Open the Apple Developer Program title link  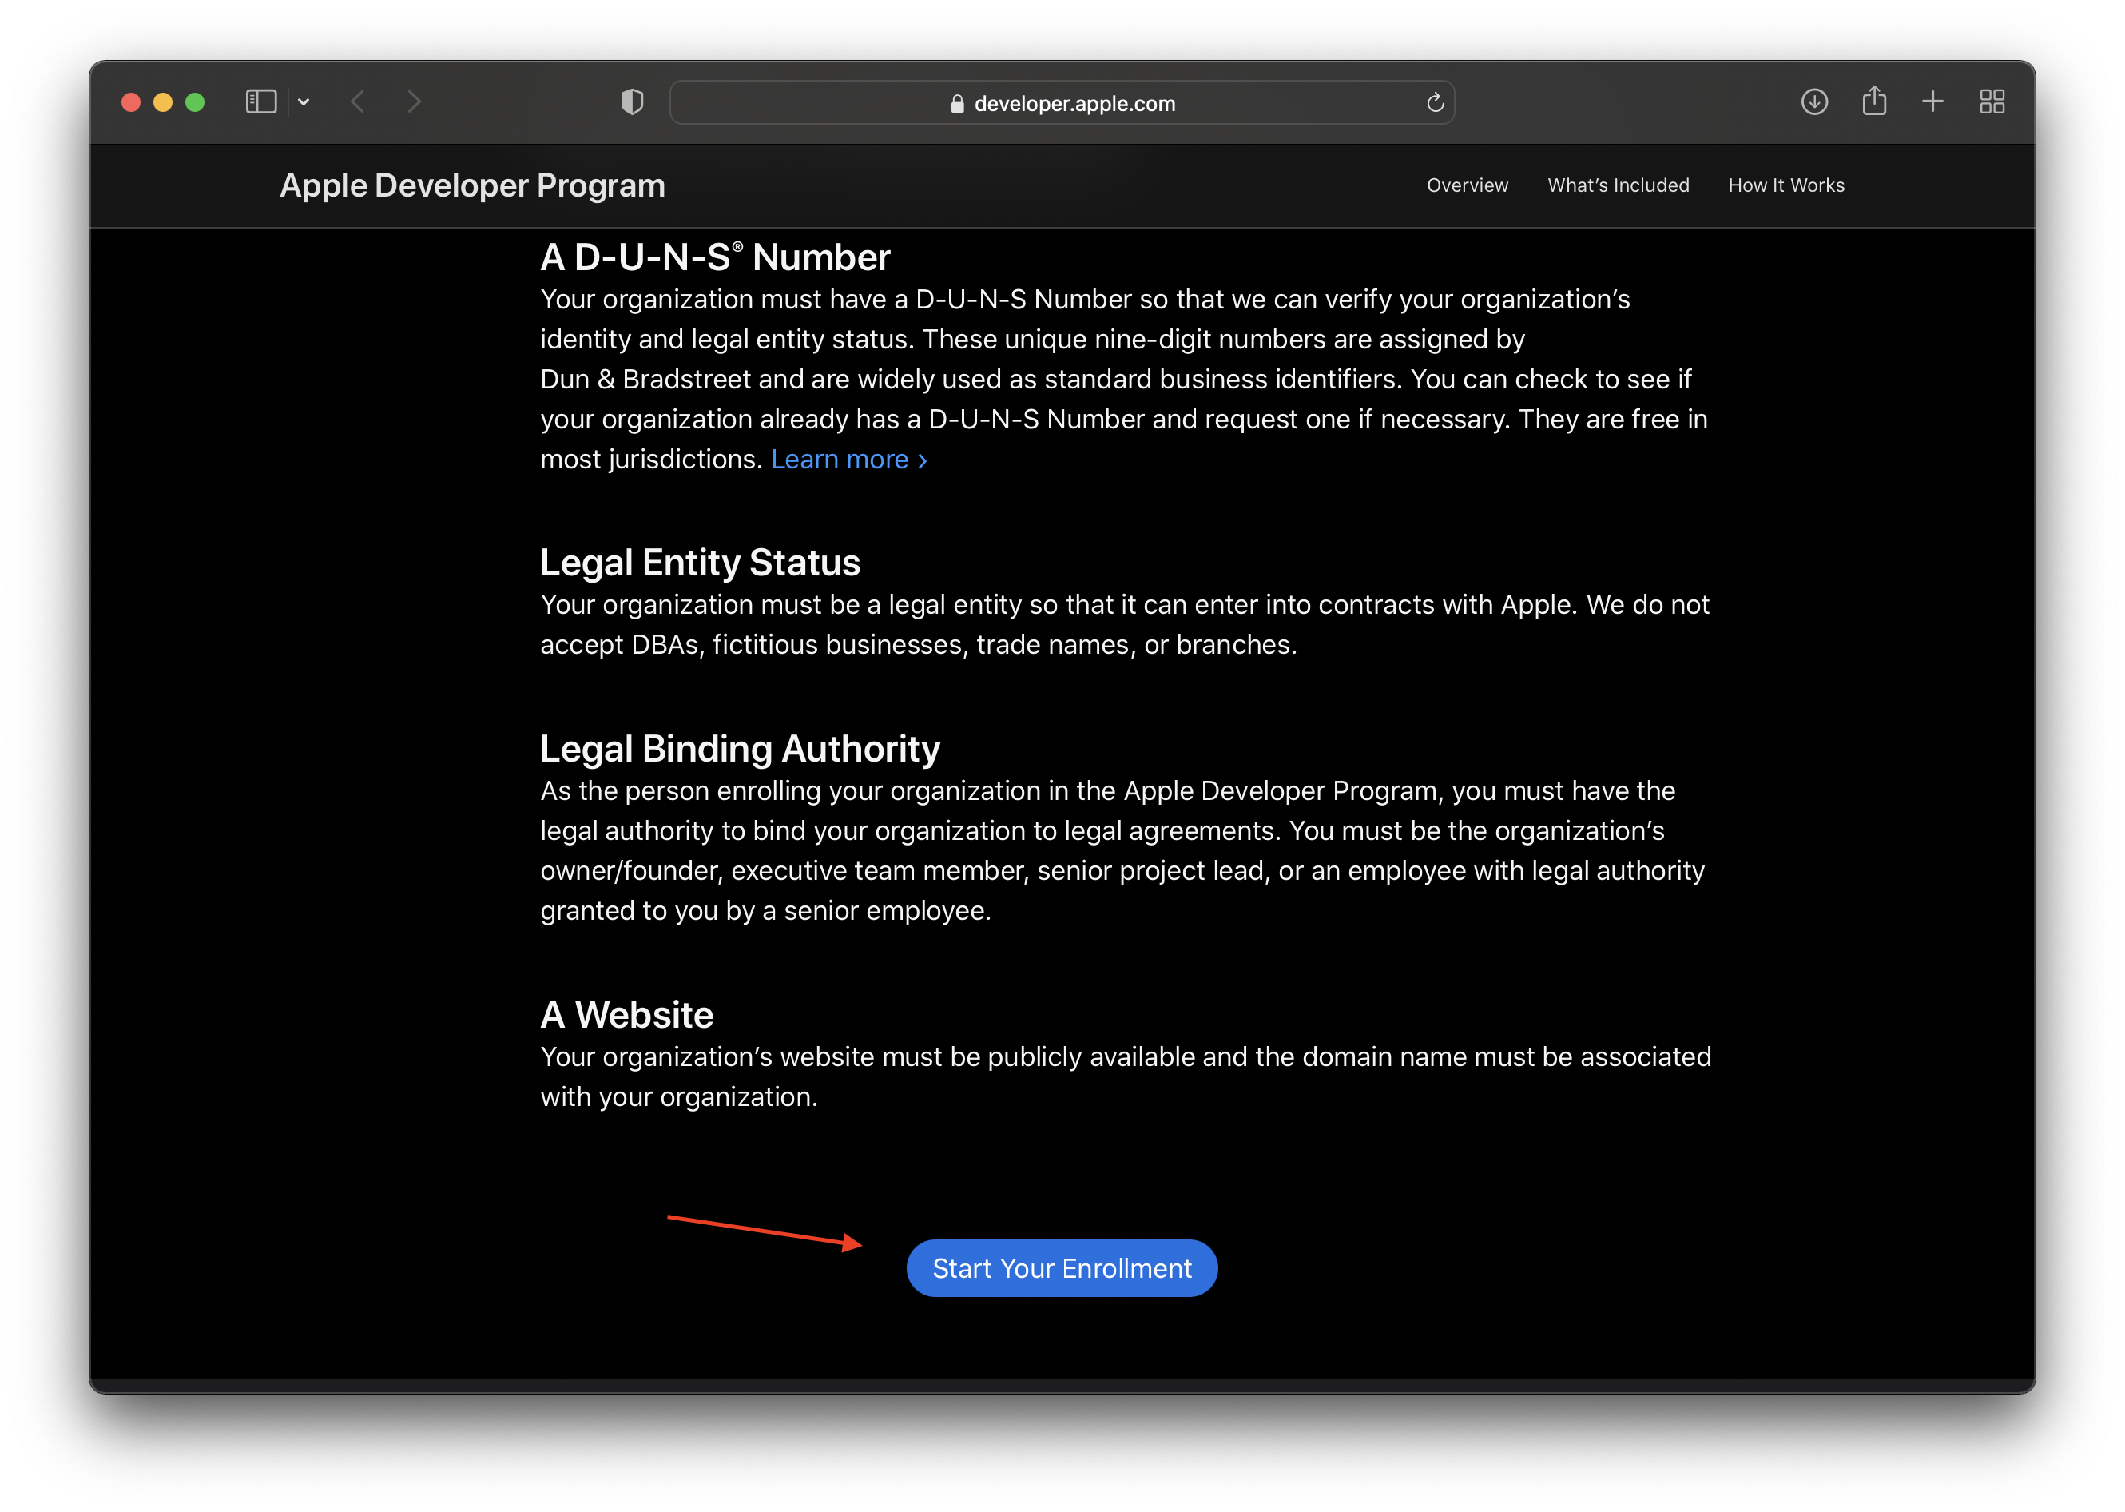(x=472, y=185)
